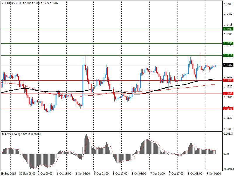Click the 7 Oct 17:00 time label
This screenshot has height=176, width=234.
(x=176, y=174)
